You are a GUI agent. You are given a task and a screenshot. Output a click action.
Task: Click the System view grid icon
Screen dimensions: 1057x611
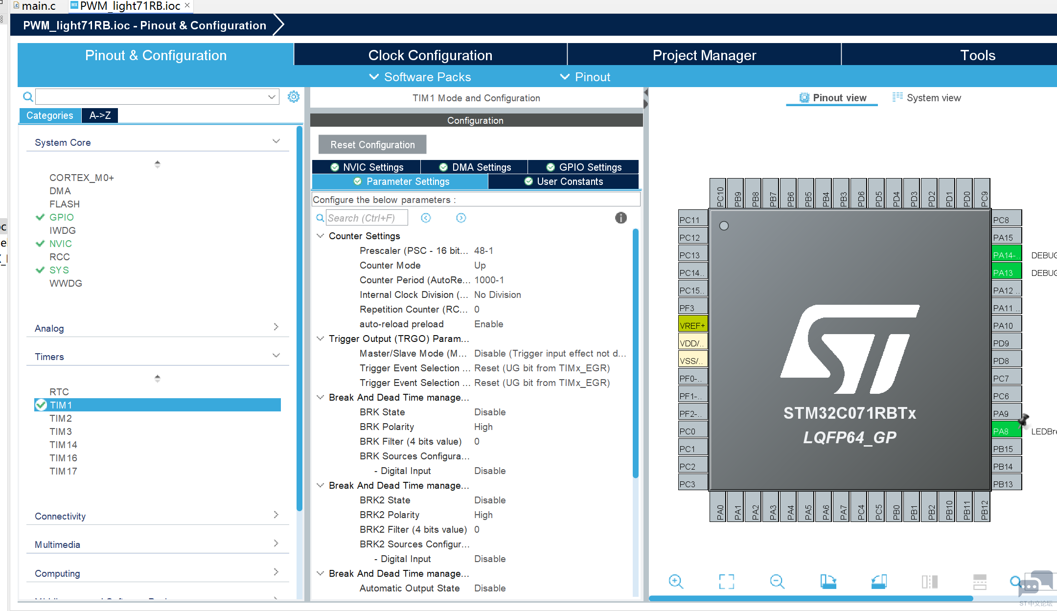point(897,97)
